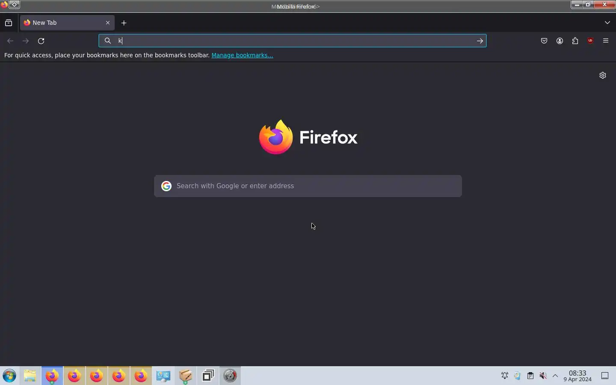Open a new tab with plus button
The image size is (616, 385).
[124, 23]
